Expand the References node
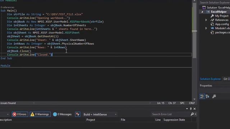 click(206, 20)
